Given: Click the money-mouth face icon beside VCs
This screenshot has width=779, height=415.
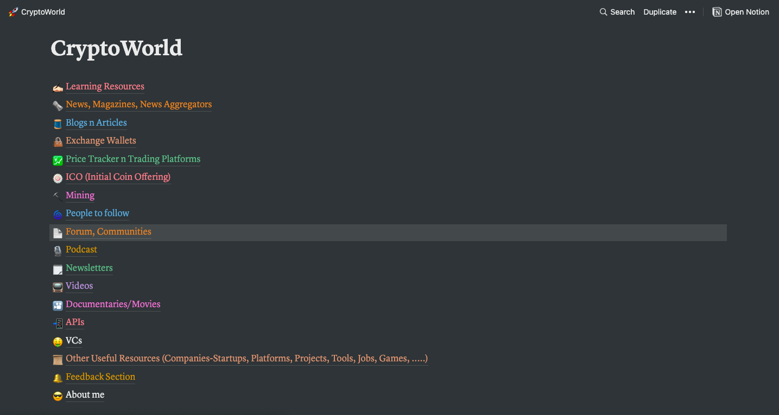Looking at the screenshot, I should (58, 341).
